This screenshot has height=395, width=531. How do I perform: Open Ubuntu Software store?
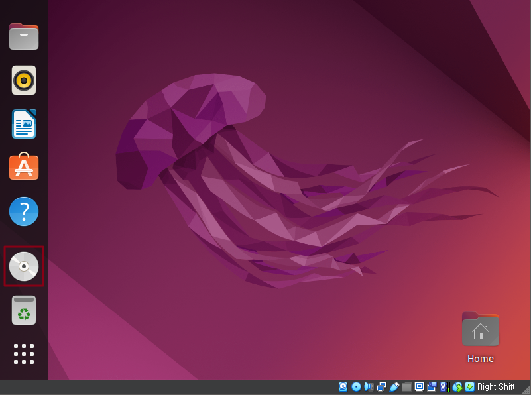coord(24,166)
